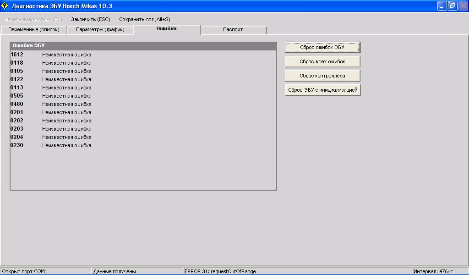Select the Ошибки tab
The image size is (469, 275).
[x=167, y=29]
